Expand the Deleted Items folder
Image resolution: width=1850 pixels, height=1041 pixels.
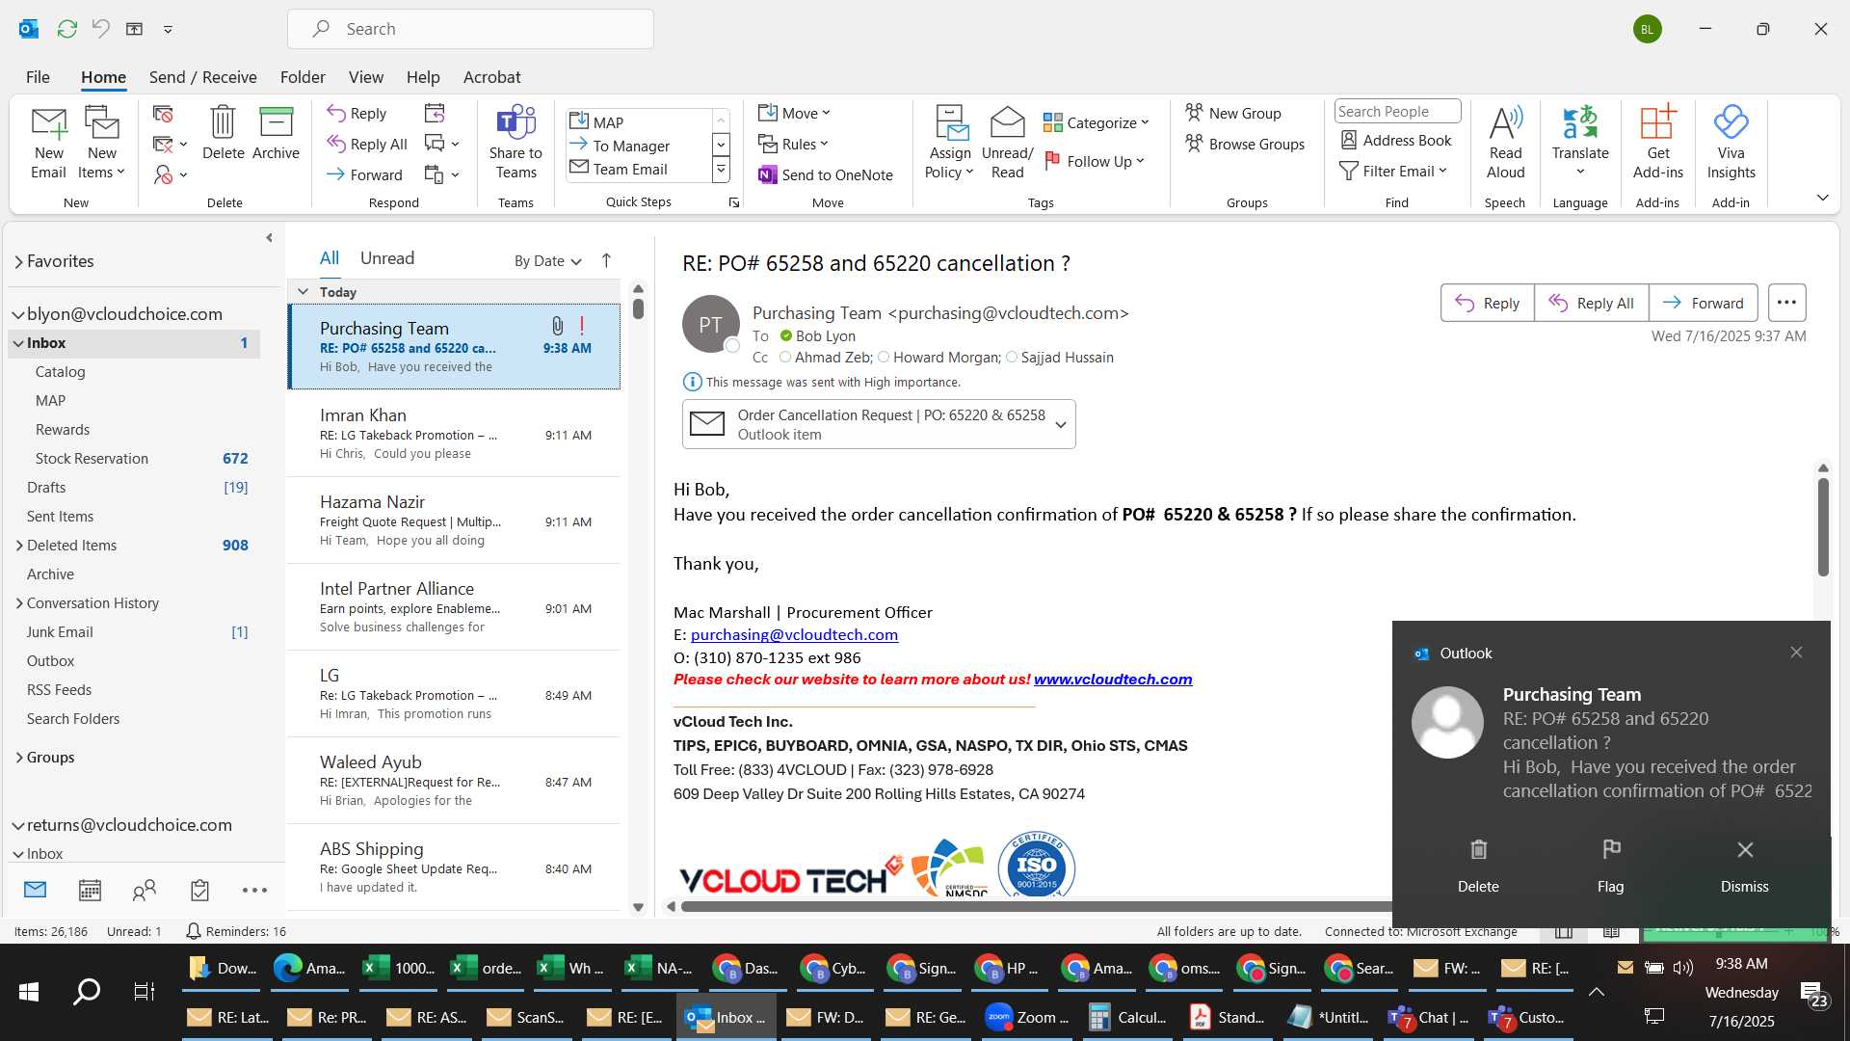[x=19, y=546]
